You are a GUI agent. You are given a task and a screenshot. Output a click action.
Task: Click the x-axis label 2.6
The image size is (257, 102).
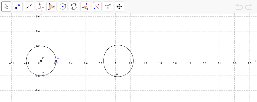235,64
